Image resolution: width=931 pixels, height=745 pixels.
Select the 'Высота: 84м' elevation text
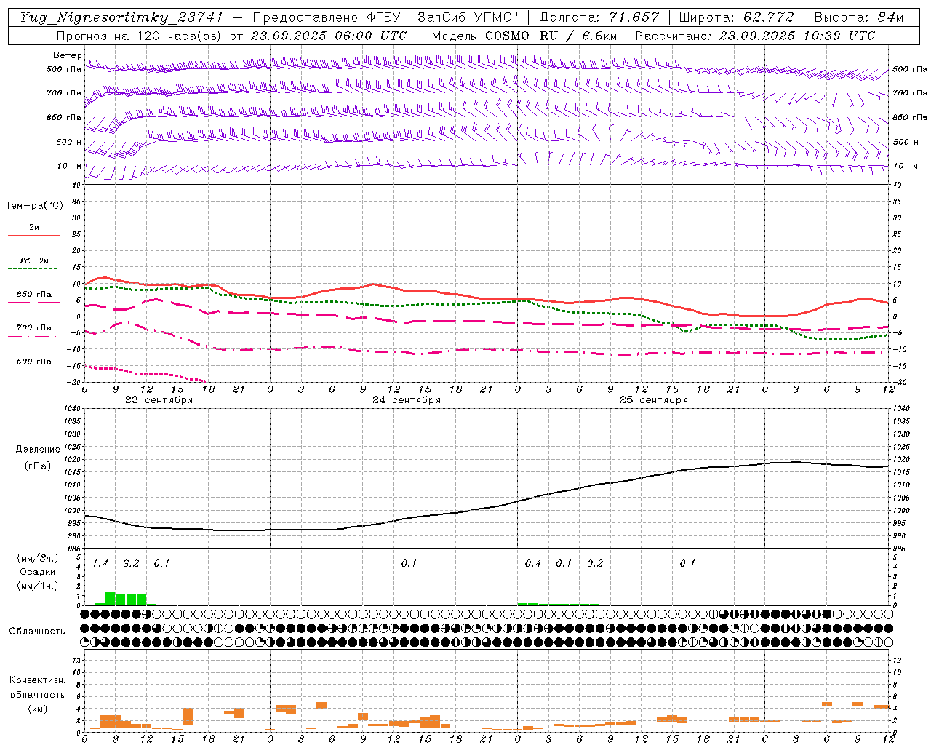coord(859,17)
